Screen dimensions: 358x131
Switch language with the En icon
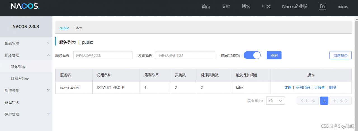(x=322, y=6)
